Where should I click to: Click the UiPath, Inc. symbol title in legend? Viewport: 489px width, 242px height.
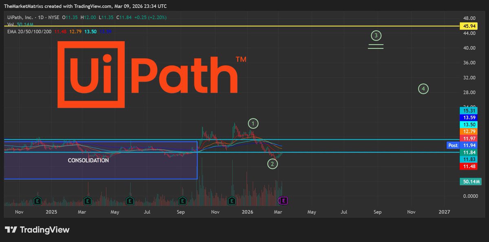click(20, 18)
